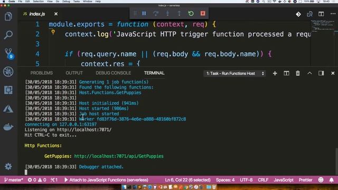
Task: Click Ln 6, Col 22 status entry
Action: point(187,180)
